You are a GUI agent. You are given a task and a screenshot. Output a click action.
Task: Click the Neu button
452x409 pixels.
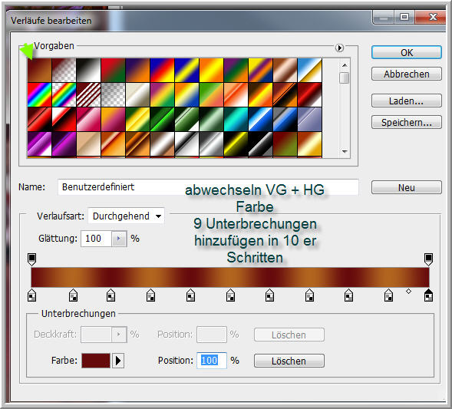point(407,188)
